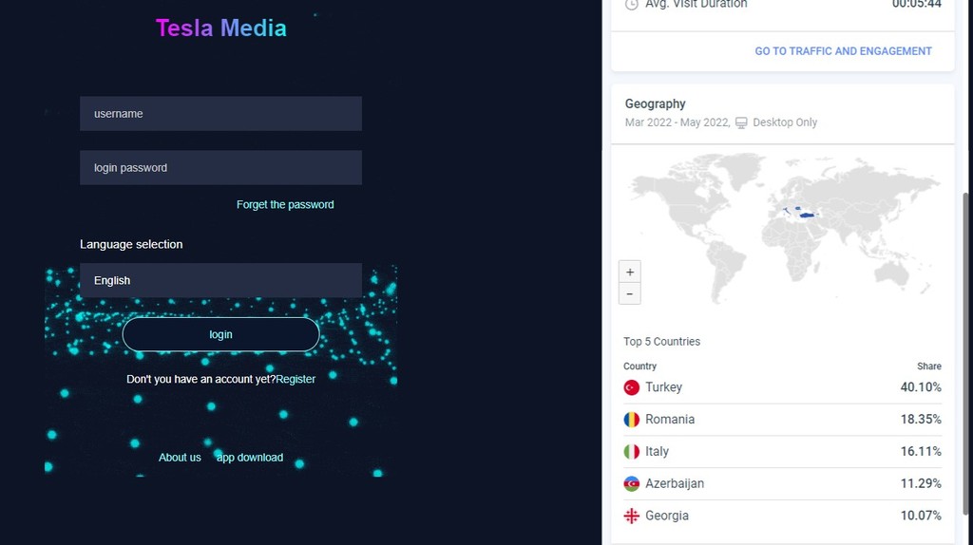Open the Register link
The image size is (973, 545).
[296, 379]
